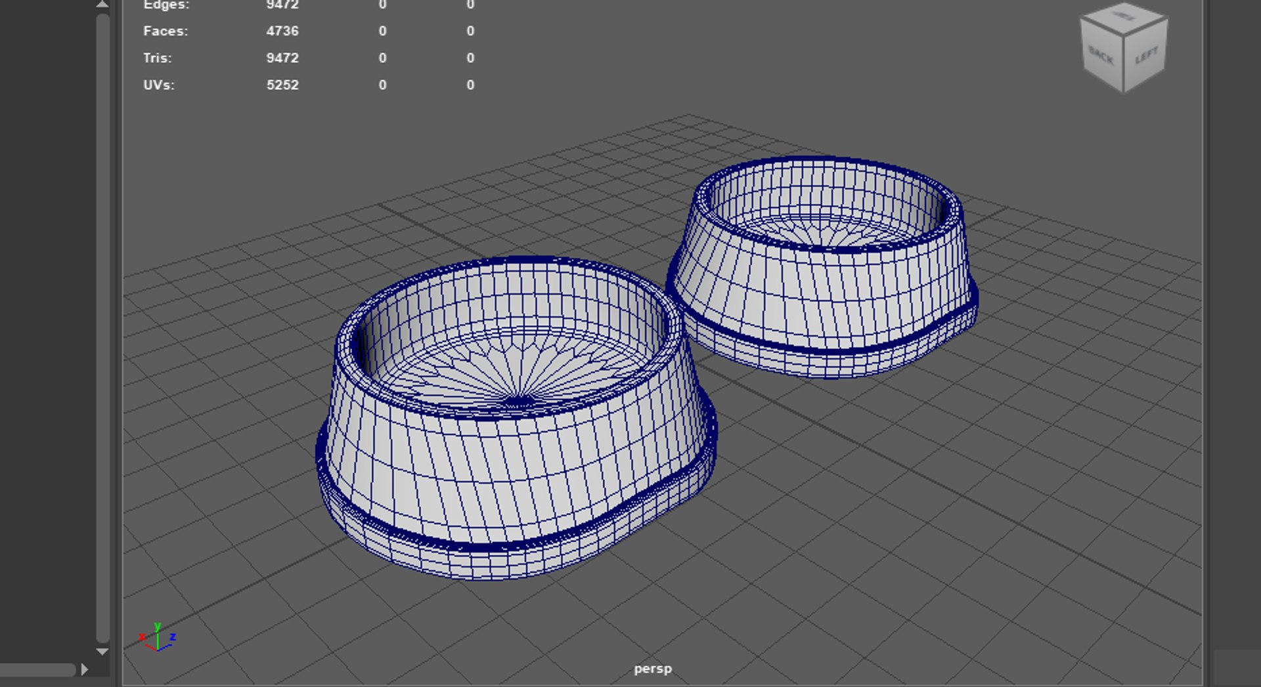Screen dimensions: 1261x687
Task: Select the 'persp' camera name label
Action: pyautogui.click(x=653, y=669)
